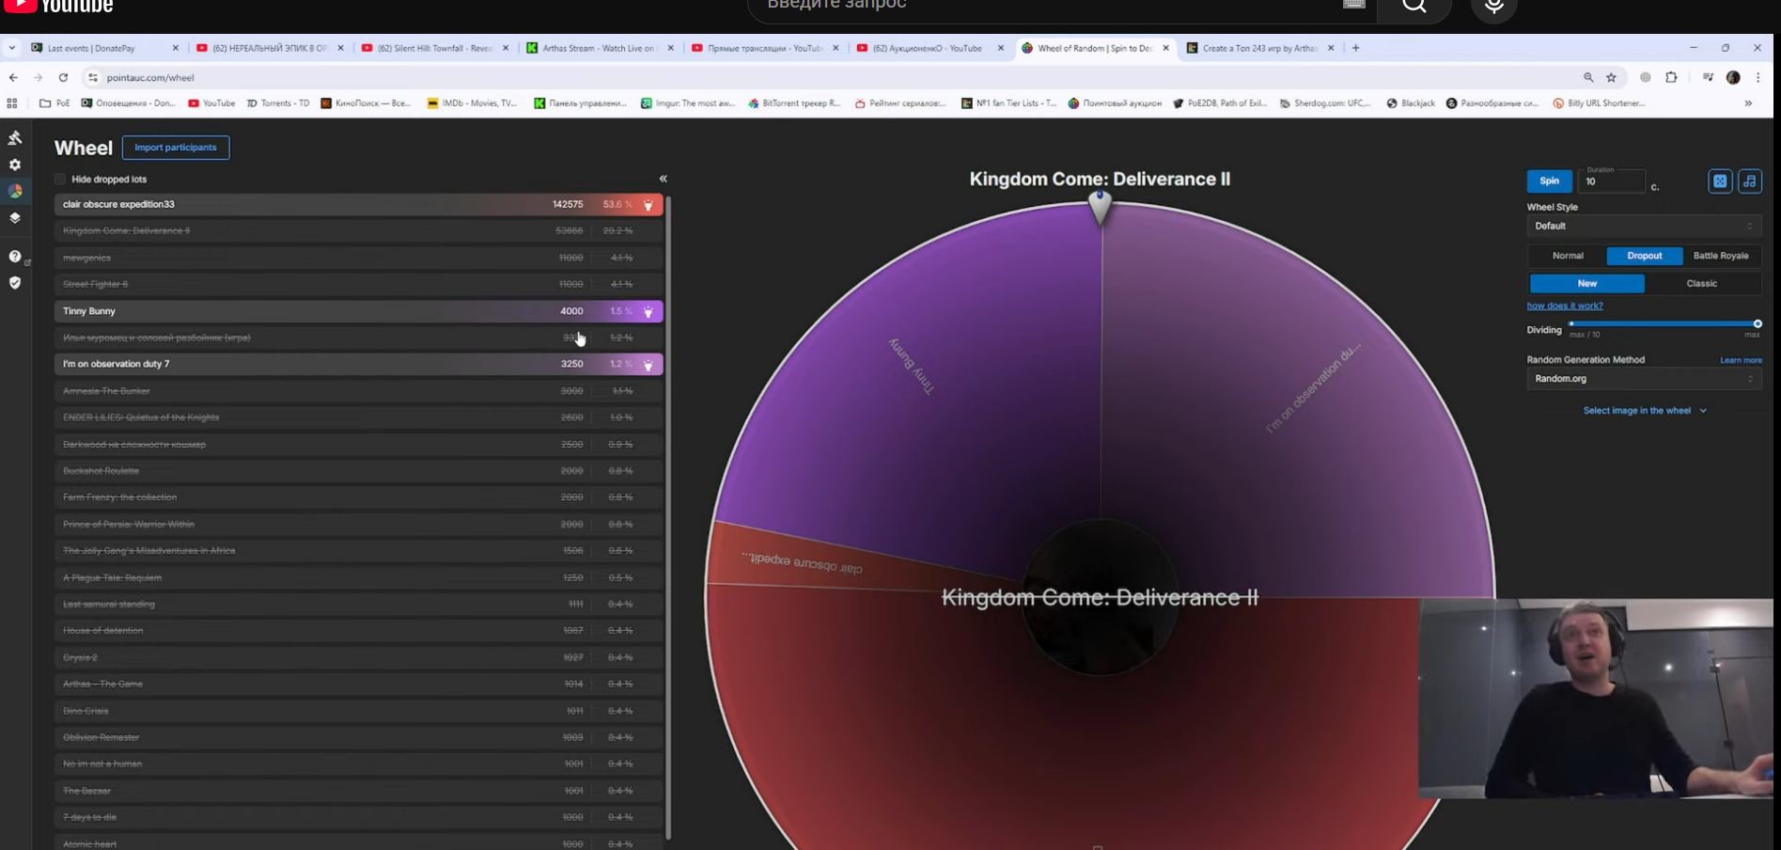Open the apps grid in bookmarks bar
Viewport: 1781px width, 850px height.
click(x=12, y=103)
